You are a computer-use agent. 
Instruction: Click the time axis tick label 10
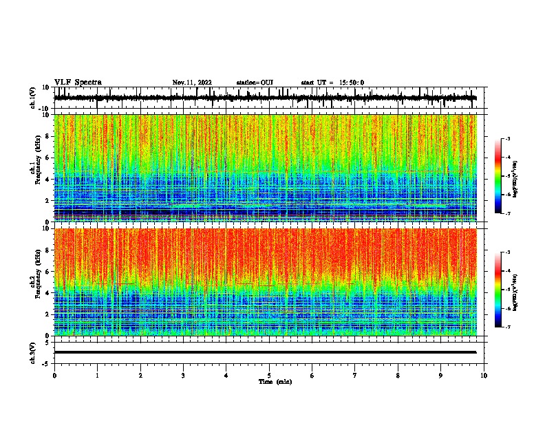pos(484,376)
